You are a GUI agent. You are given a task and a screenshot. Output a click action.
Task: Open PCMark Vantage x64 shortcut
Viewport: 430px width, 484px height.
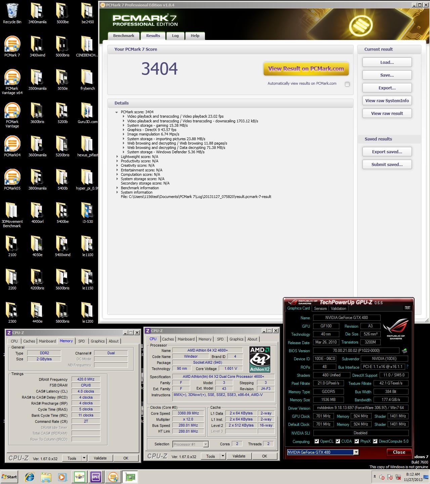coord(12,82)
